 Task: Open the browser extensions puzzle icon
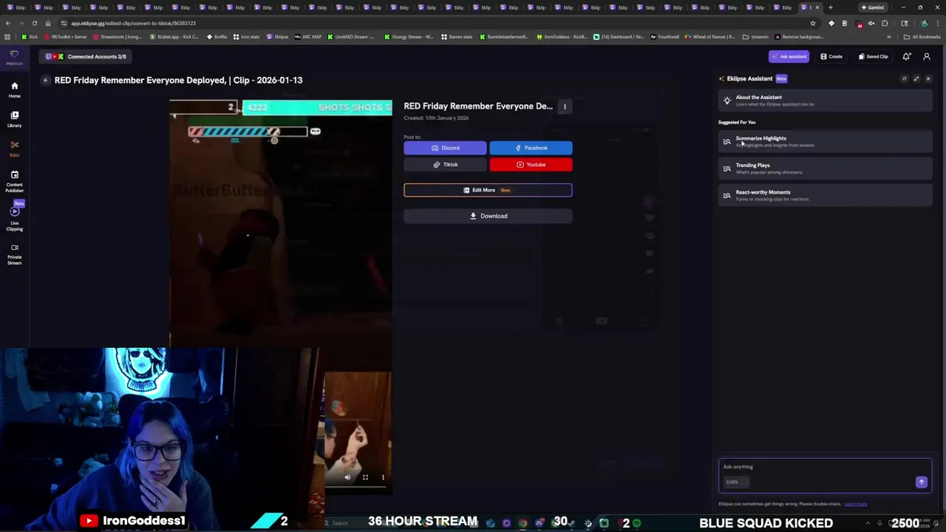[x=885, y=23]
